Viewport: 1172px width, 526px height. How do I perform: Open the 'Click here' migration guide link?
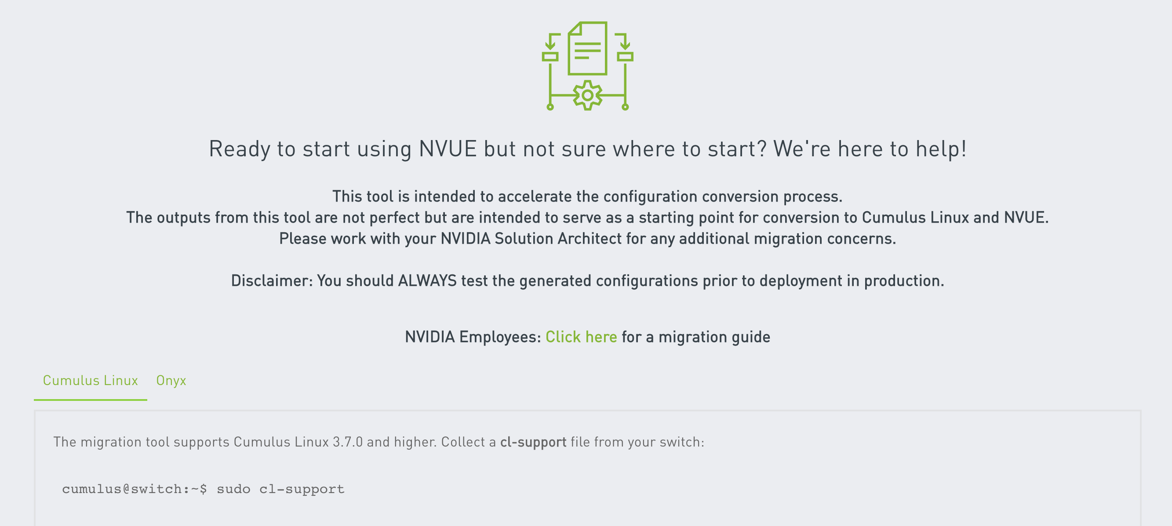click(x=581, y=337)
